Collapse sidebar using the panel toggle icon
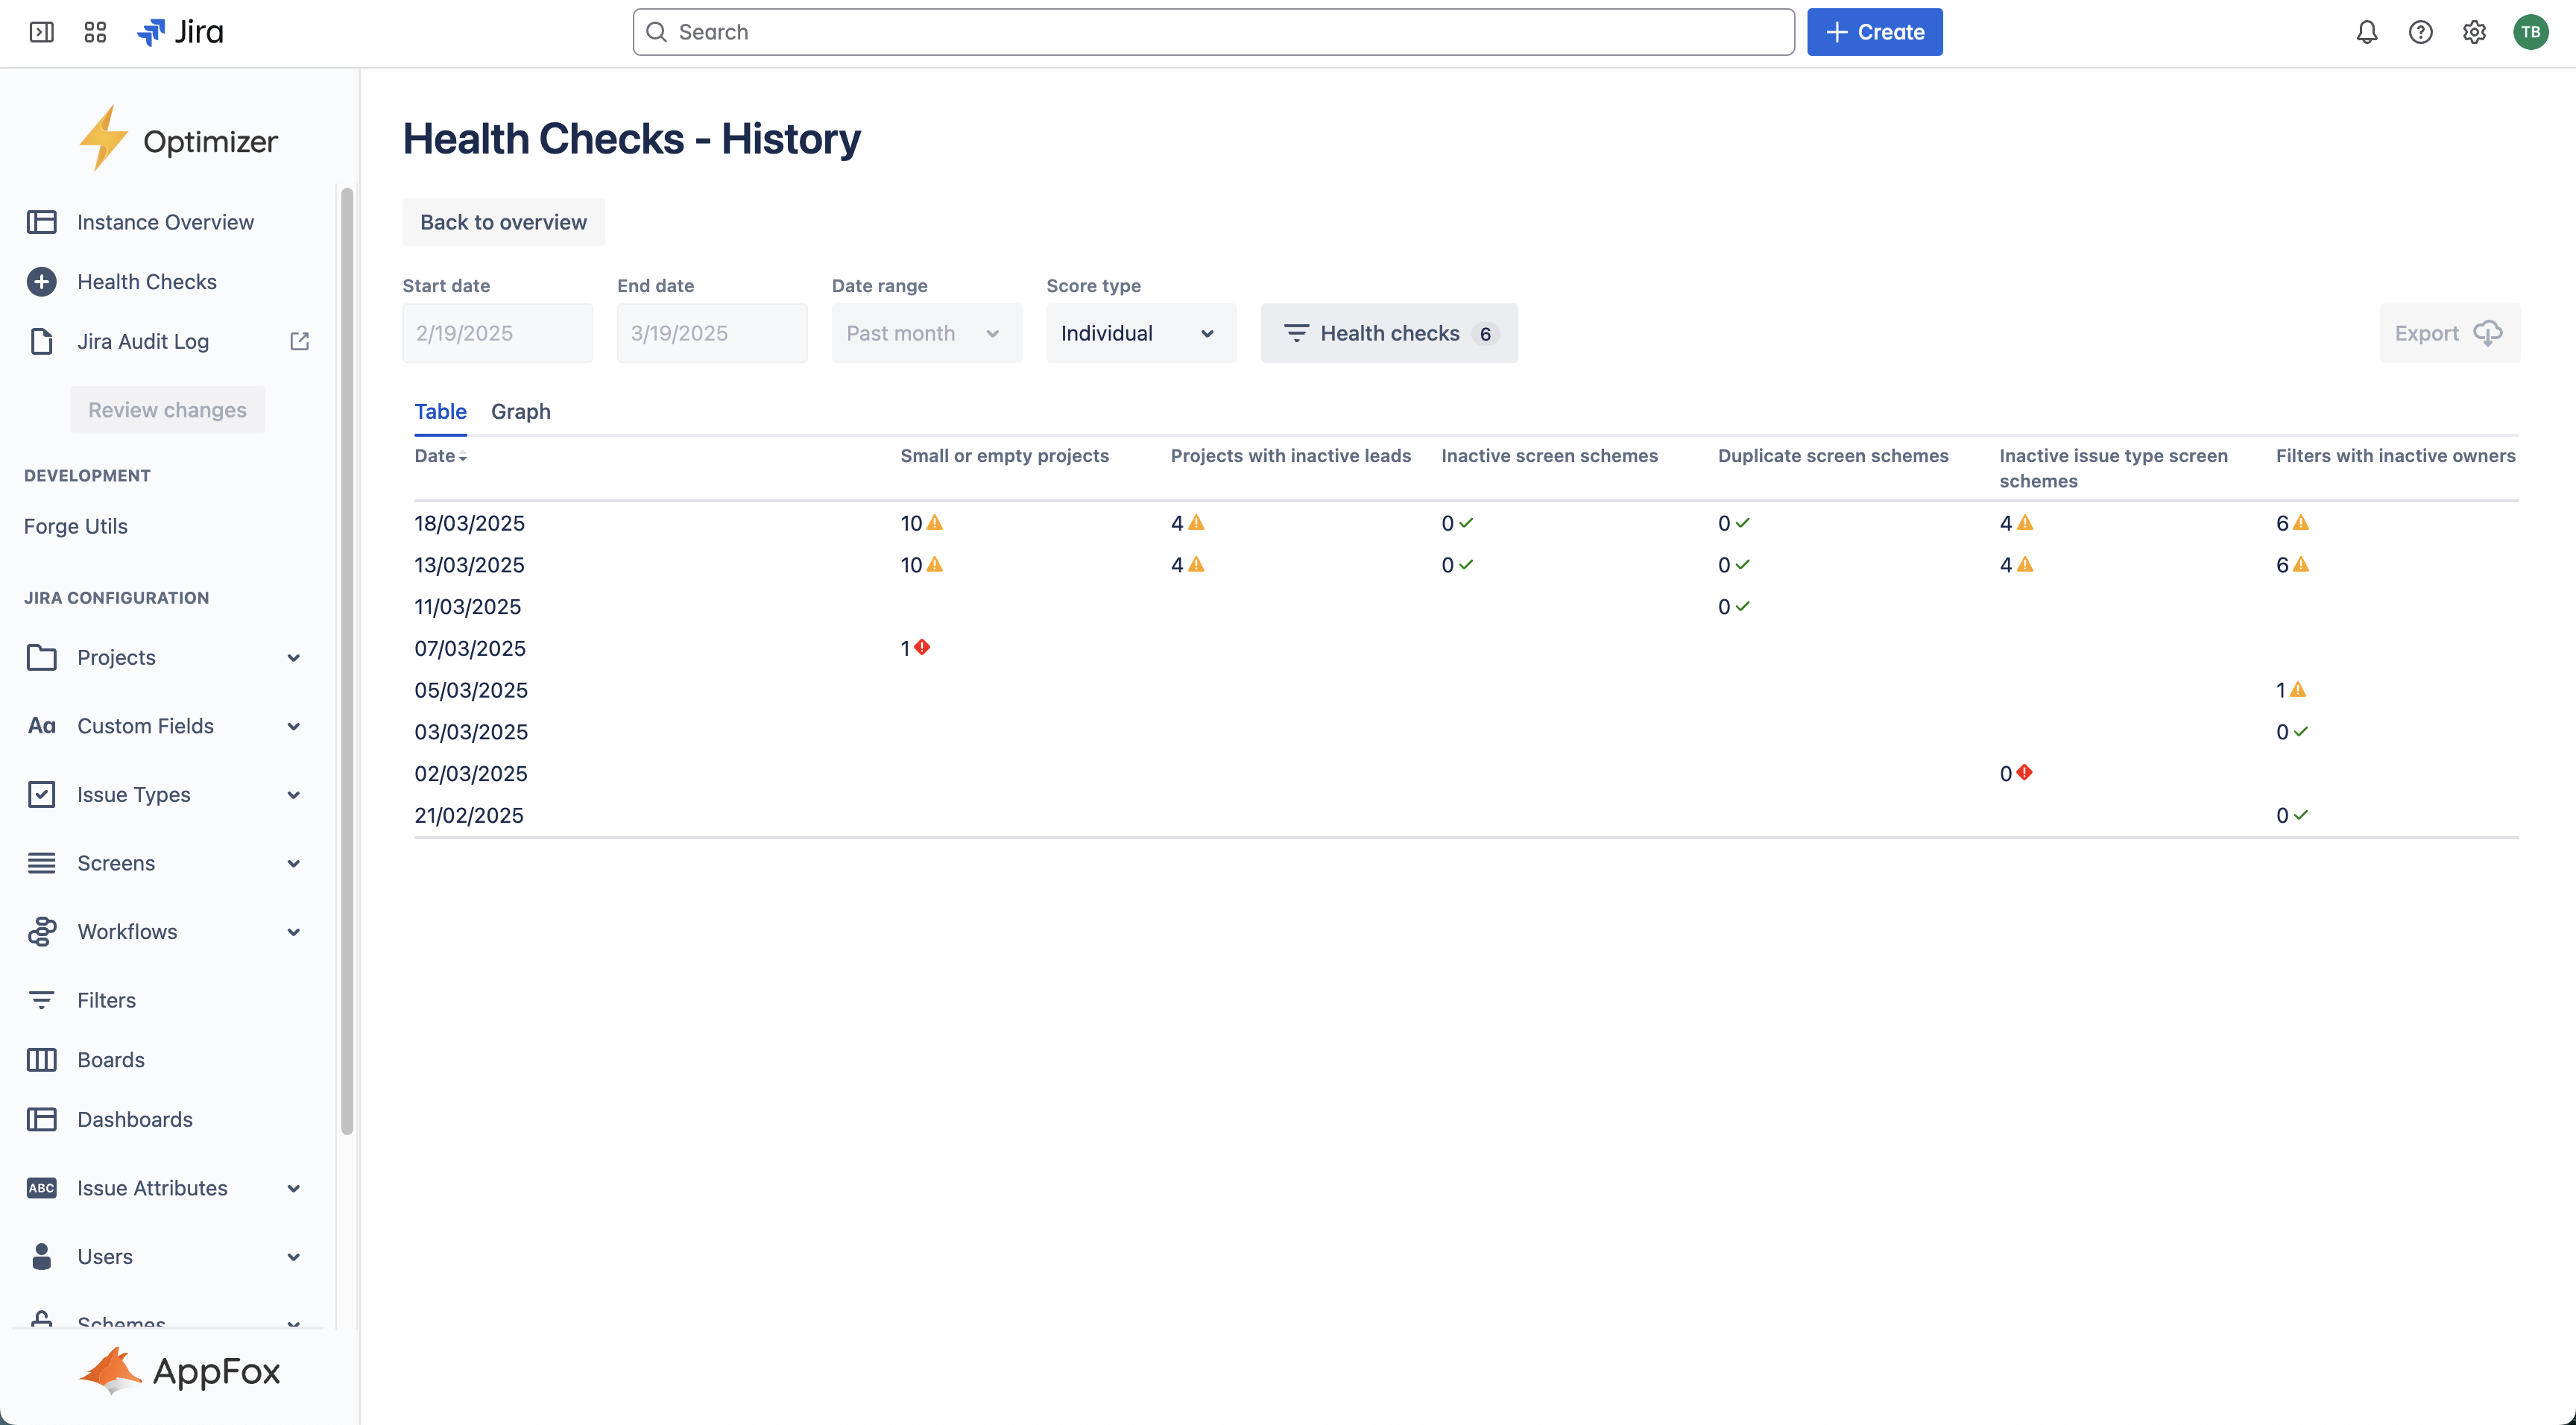 (41, 32)
